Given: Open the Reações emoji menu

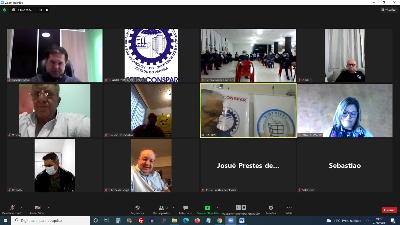Looking at the screenshot, I should 271,208.
